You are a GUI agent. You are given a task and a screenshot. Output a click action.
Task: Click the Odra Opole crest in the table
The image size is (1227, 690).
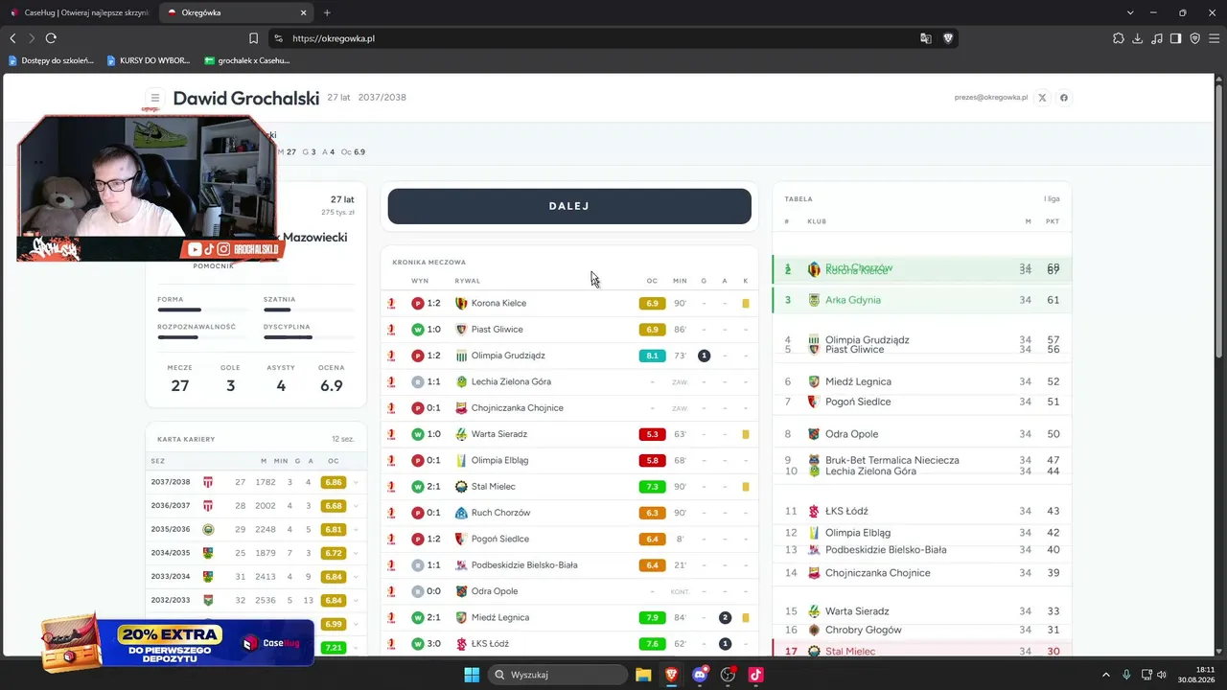tap(814, 434)
